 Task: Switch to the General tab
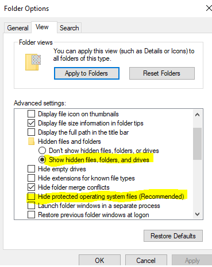(18, 28)
